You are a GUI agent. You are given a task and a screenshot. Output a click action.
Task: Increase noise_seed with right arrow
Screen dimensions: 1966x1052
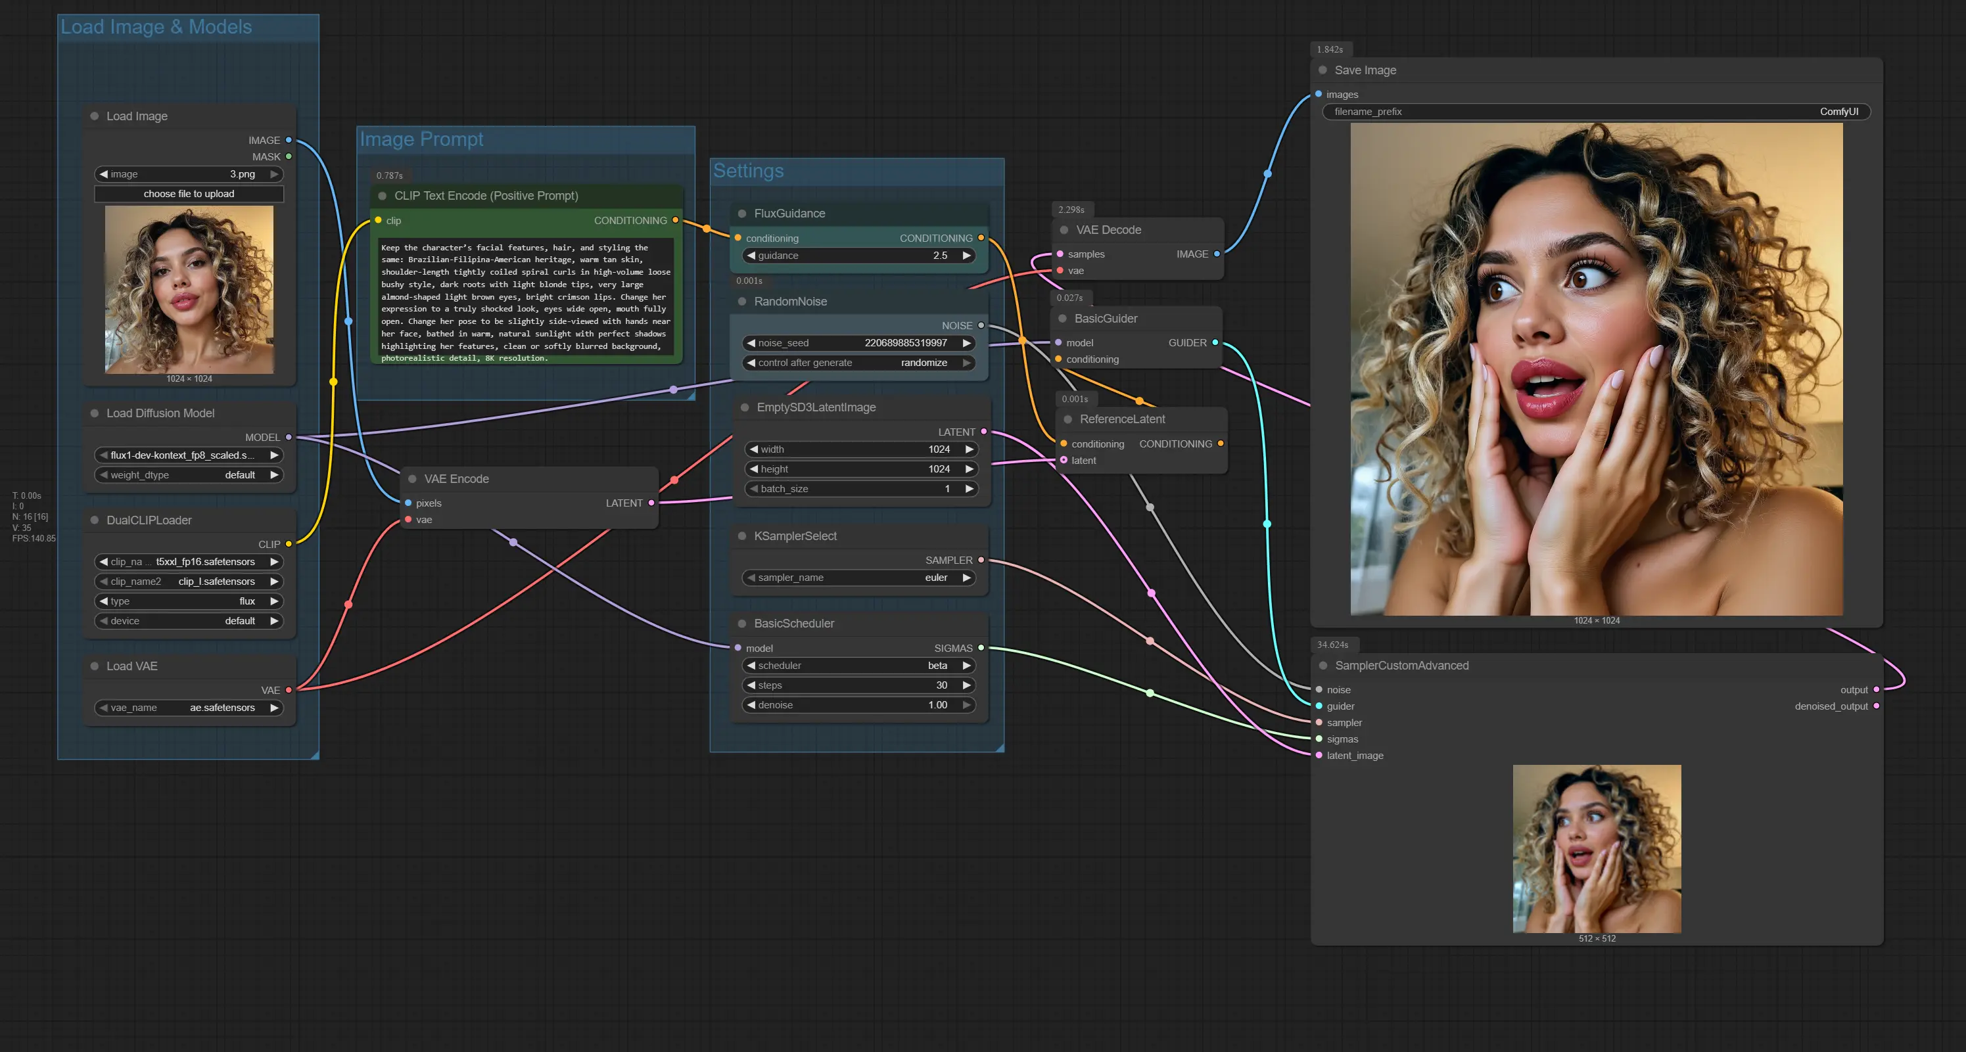pyautogui.click(x=966, y=342)
